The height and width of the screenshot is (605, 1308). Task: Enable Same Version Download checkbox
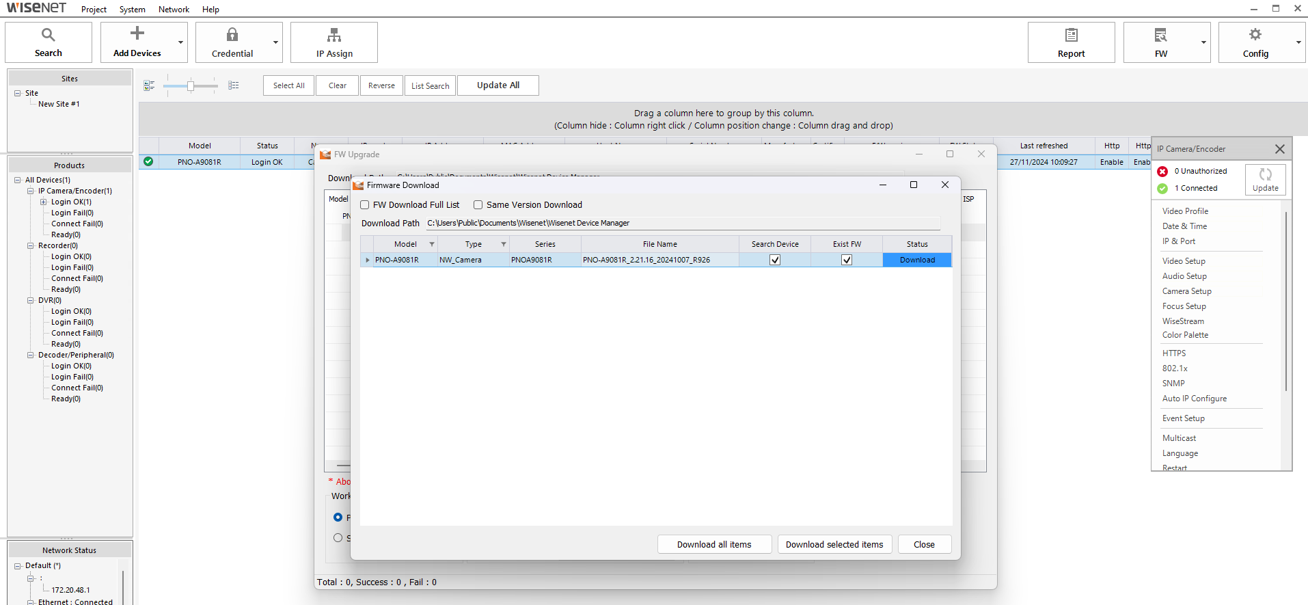pyautogui.click(x=478, y=205)
